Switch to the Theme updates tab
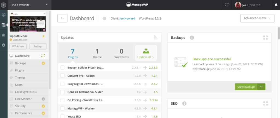Viewport: 280px width, 118px height. (x=97, y=53)
